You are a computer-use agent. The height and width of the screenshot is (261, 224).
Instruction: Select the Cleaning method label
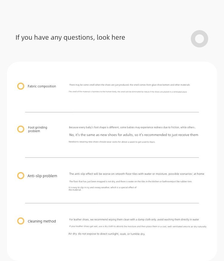(x=42, y=221)
